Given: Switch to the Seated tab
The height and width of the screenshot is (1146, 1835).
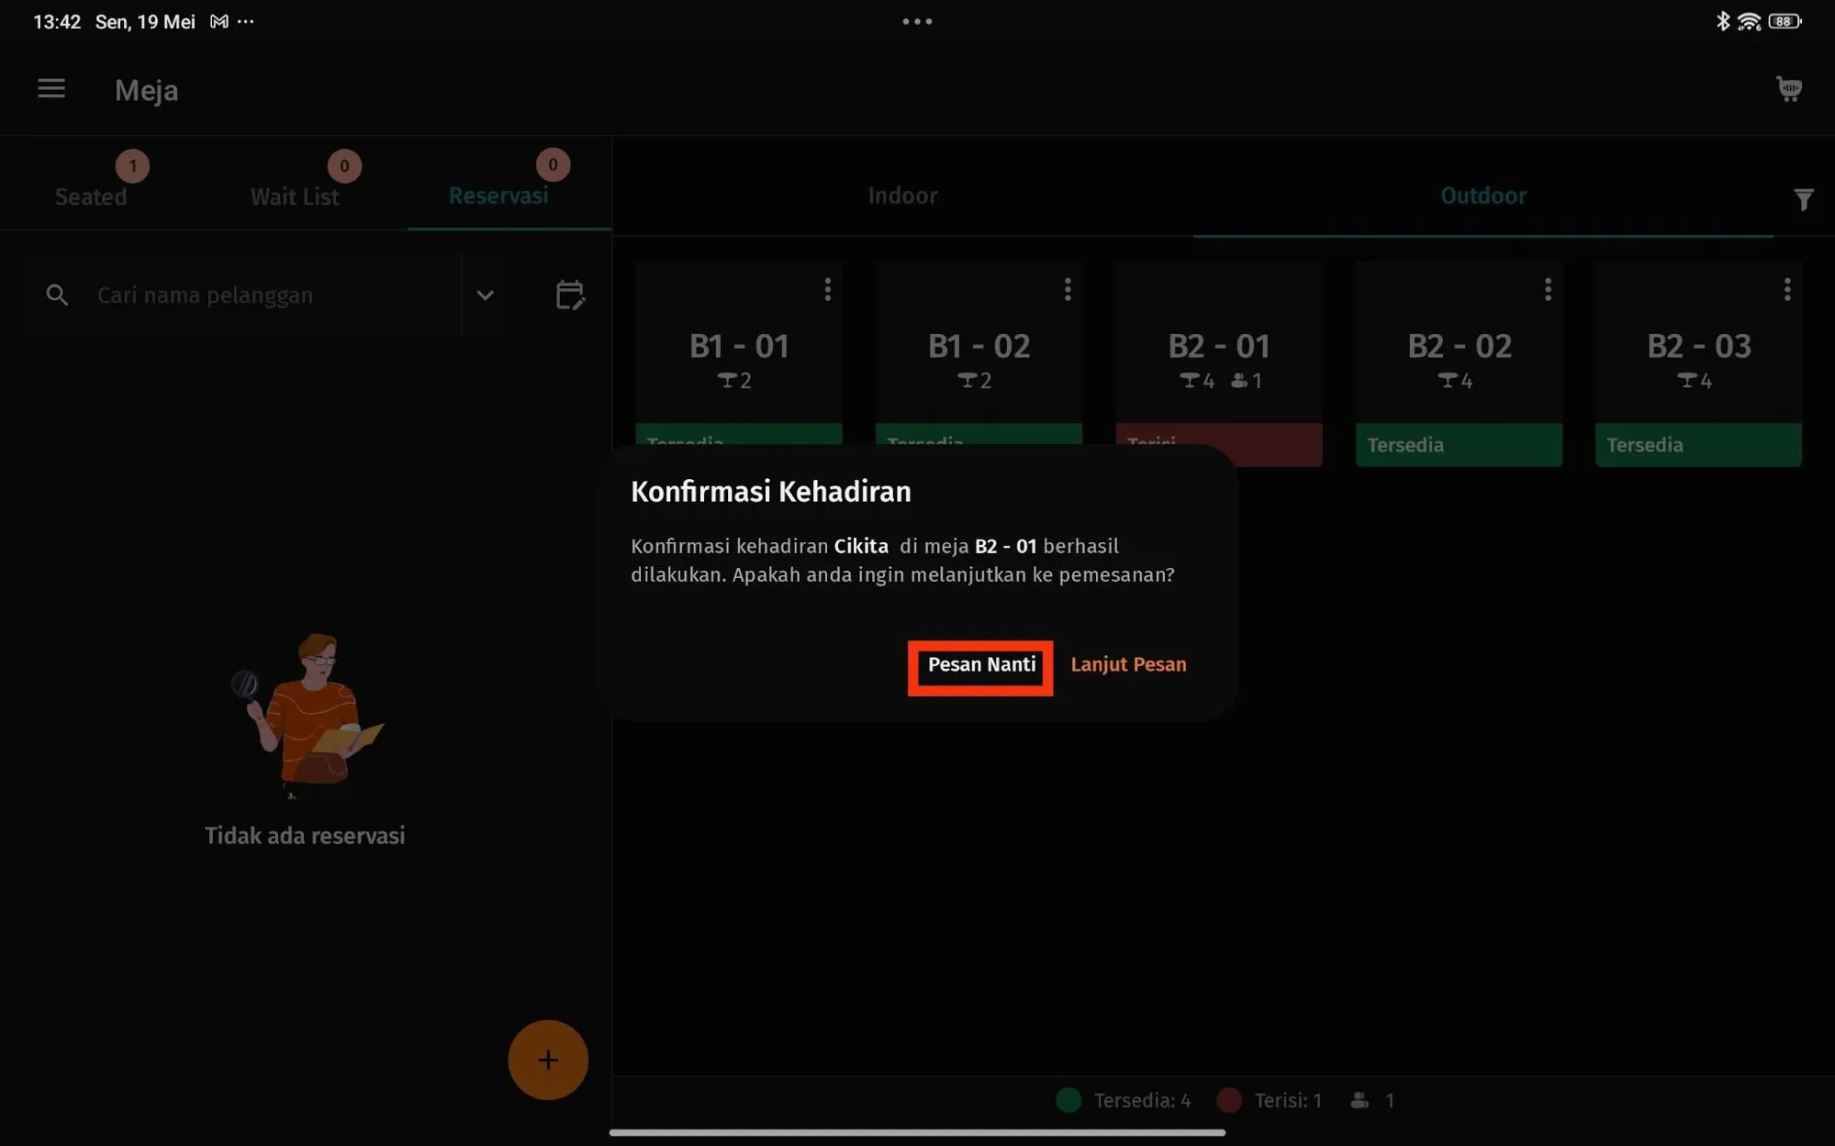Looking at the screenshot, I should click(91, 196).
